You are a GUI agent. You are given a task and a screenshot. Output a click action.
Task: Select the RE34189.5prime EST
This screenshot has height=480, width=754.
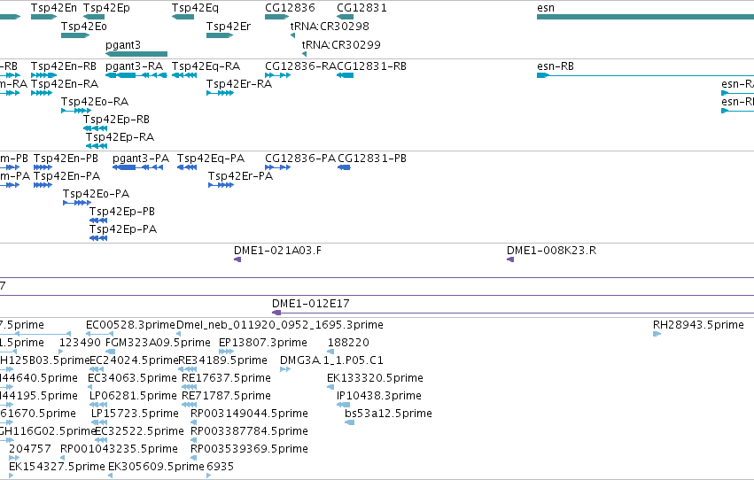188,369
